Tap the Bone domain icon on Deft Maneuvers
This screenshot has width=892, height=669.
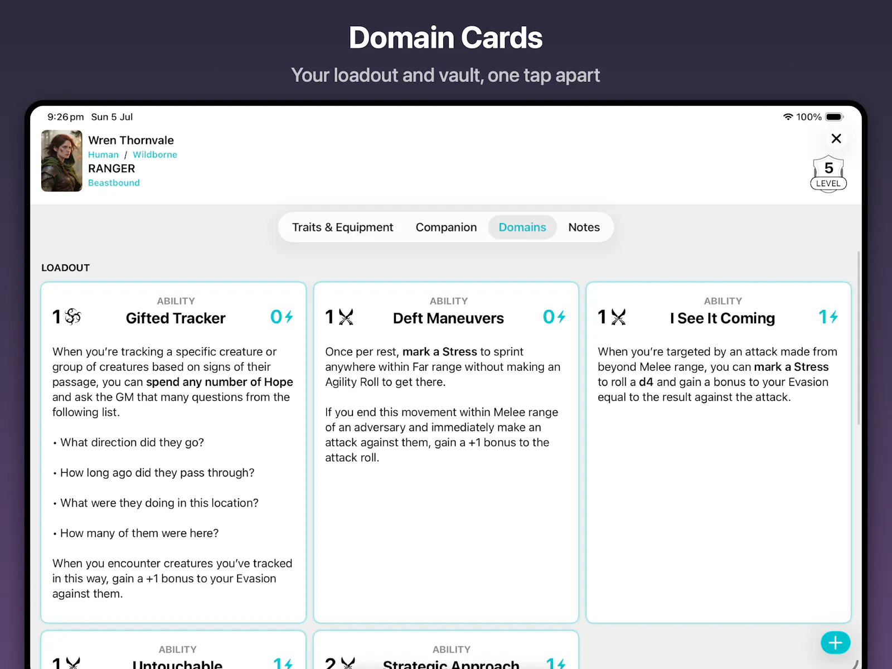pos(346,317)
